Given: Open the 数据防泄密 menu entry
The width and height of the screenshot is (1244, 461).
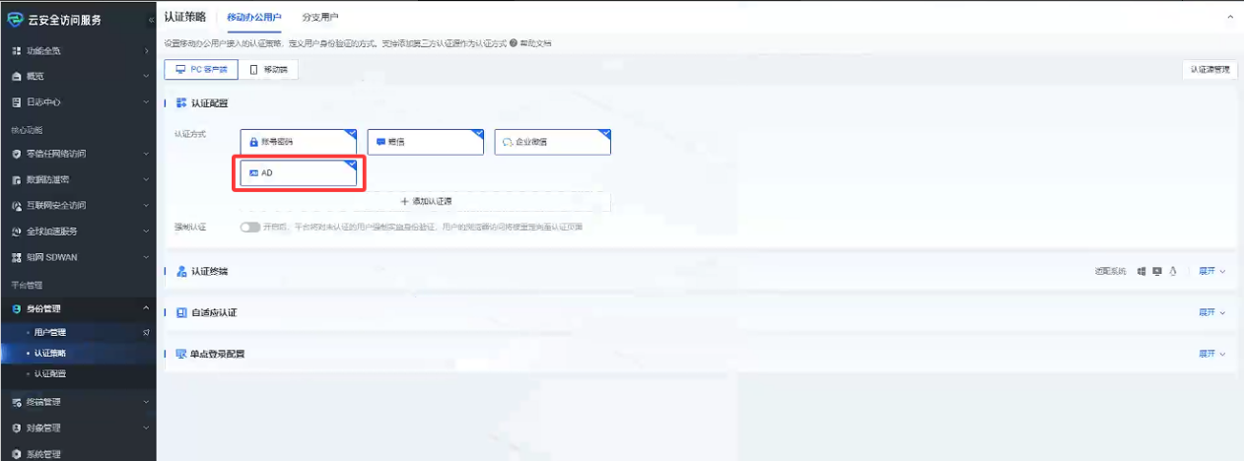Looking at the screenshot, I should 78,180.
